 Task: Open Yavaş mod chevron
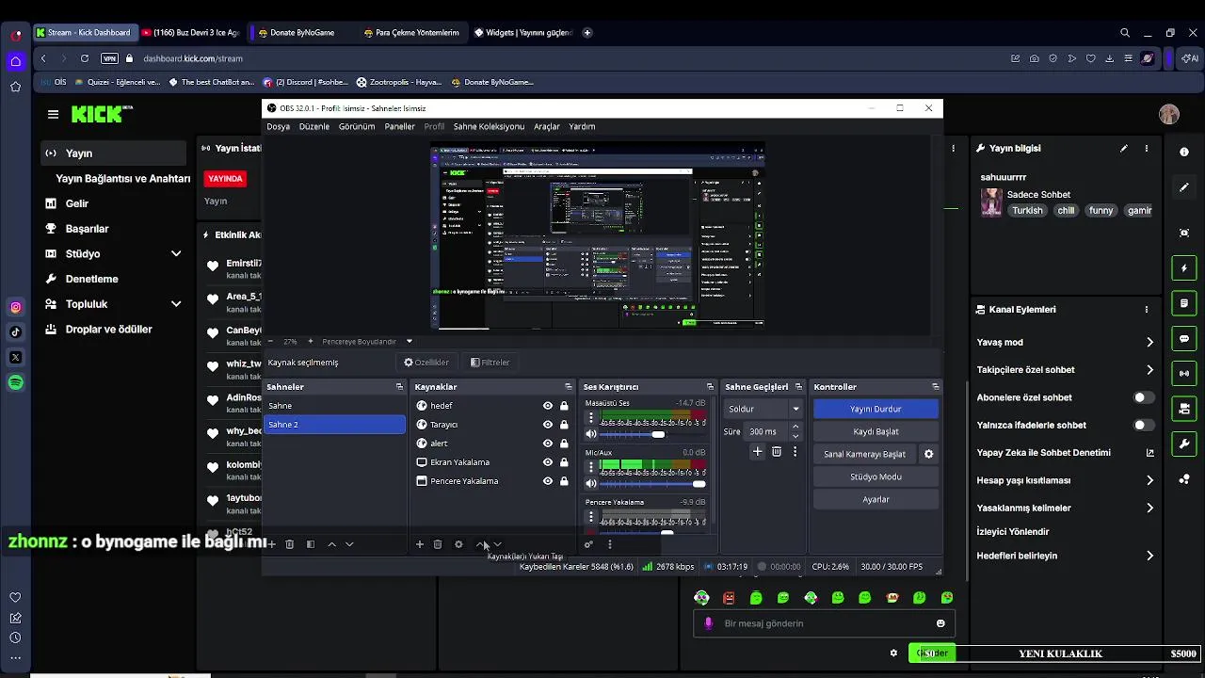pos(1149,343)
